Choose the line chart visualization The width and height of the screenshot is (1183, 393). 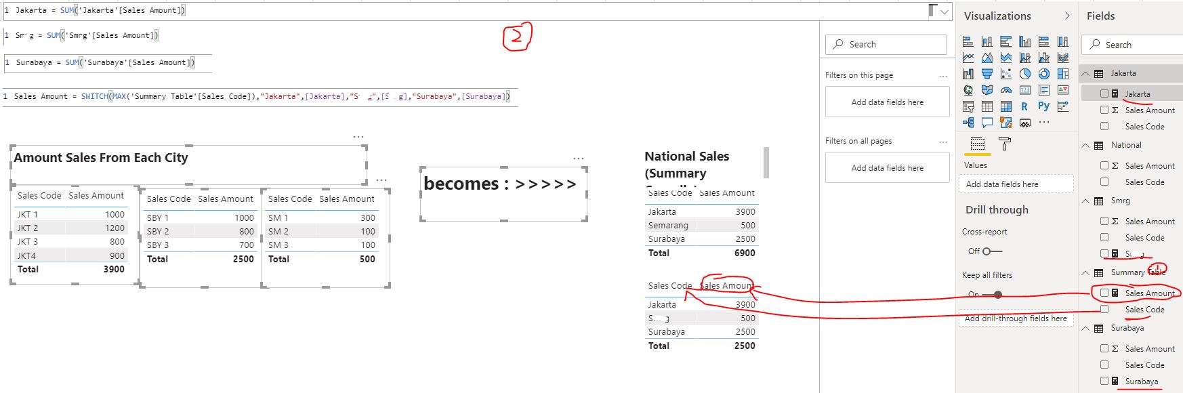[x=968, y=58]
